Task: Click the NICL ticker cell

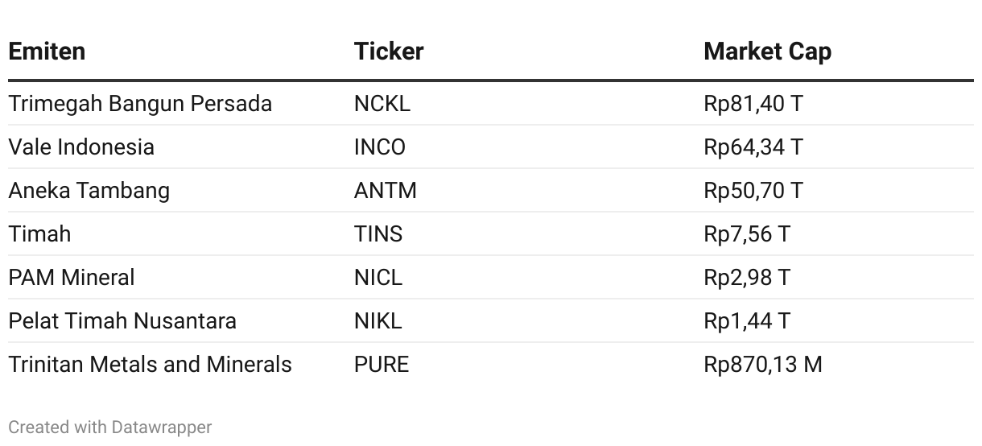Action: (378, 278)
